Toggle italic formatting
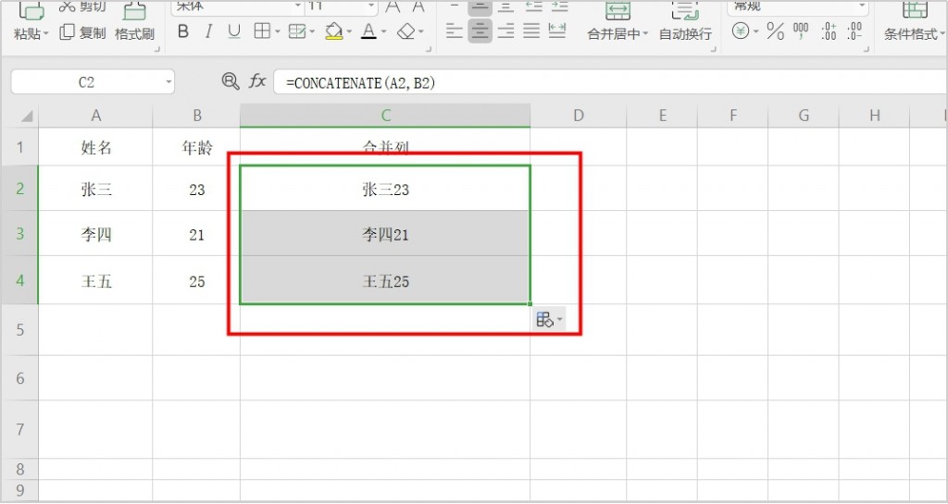Screen dimensions: 948x504 point(208,31)
